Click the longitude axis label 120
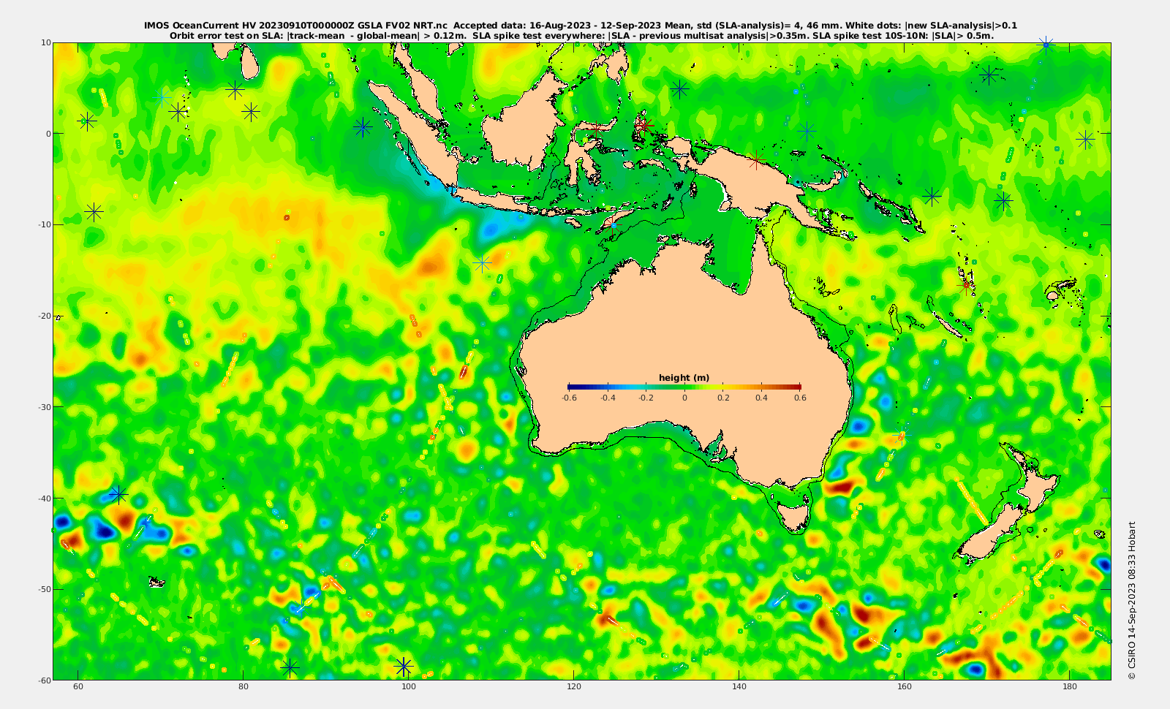 pos(573,687)
